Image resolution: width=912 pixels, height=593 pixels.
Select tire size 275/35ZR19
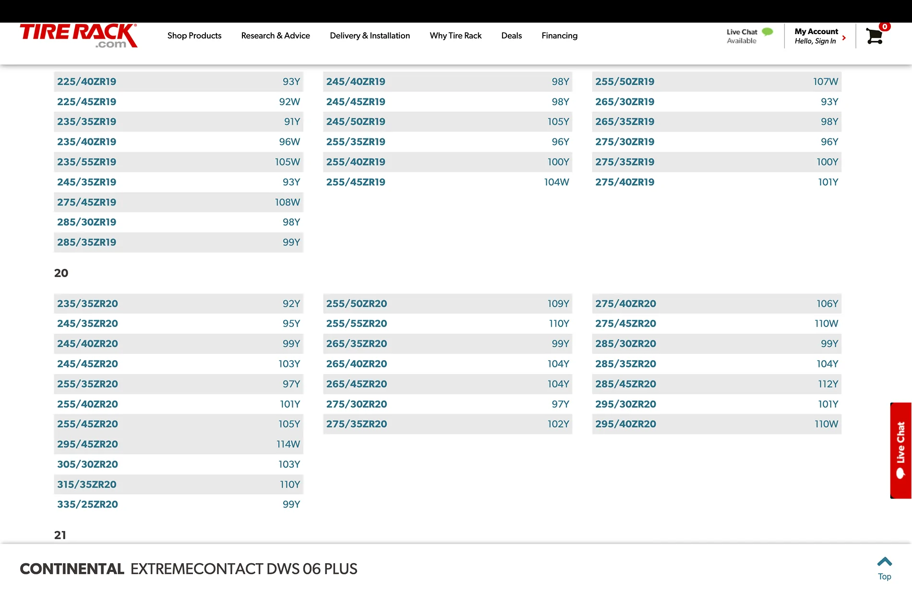click(717, 162)
